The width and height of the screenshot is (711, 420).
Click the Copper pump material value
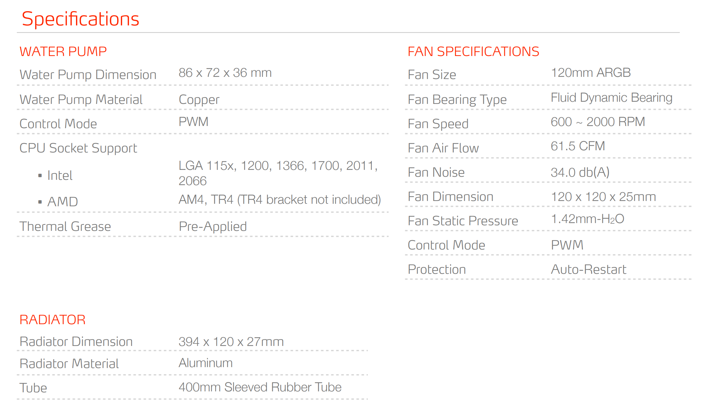[199, 100]
